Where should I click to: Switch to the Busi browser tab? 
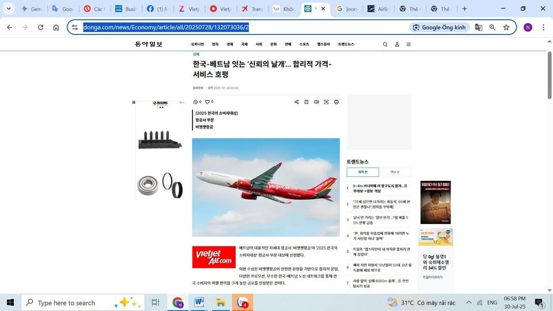click(126, 9)
